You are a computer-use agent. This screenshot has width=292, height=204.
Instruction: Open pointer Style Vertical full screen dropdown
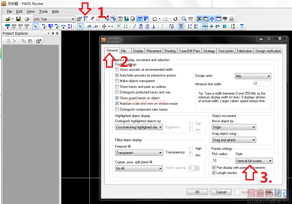pos(254,161)
